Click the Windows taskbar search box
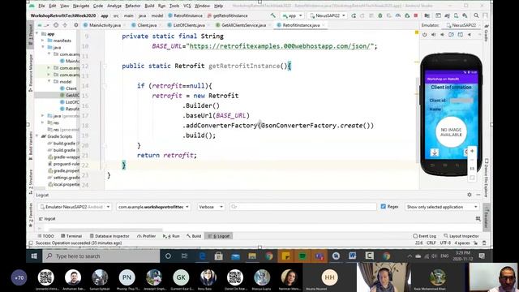This screenshot has width=519, height=292. click(x=101, y=256)
